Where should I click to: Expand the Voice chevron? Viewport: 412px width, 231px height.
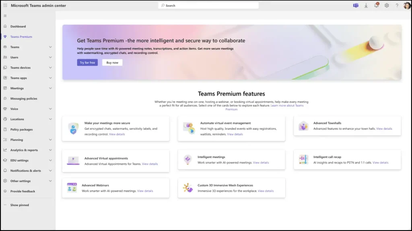click(x=50, y=109)
